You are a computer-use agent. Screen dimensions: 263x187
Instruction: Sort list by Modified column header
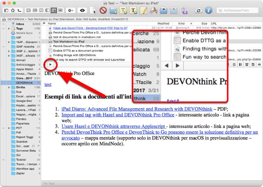pyautogui.click(x=163, y=23)
